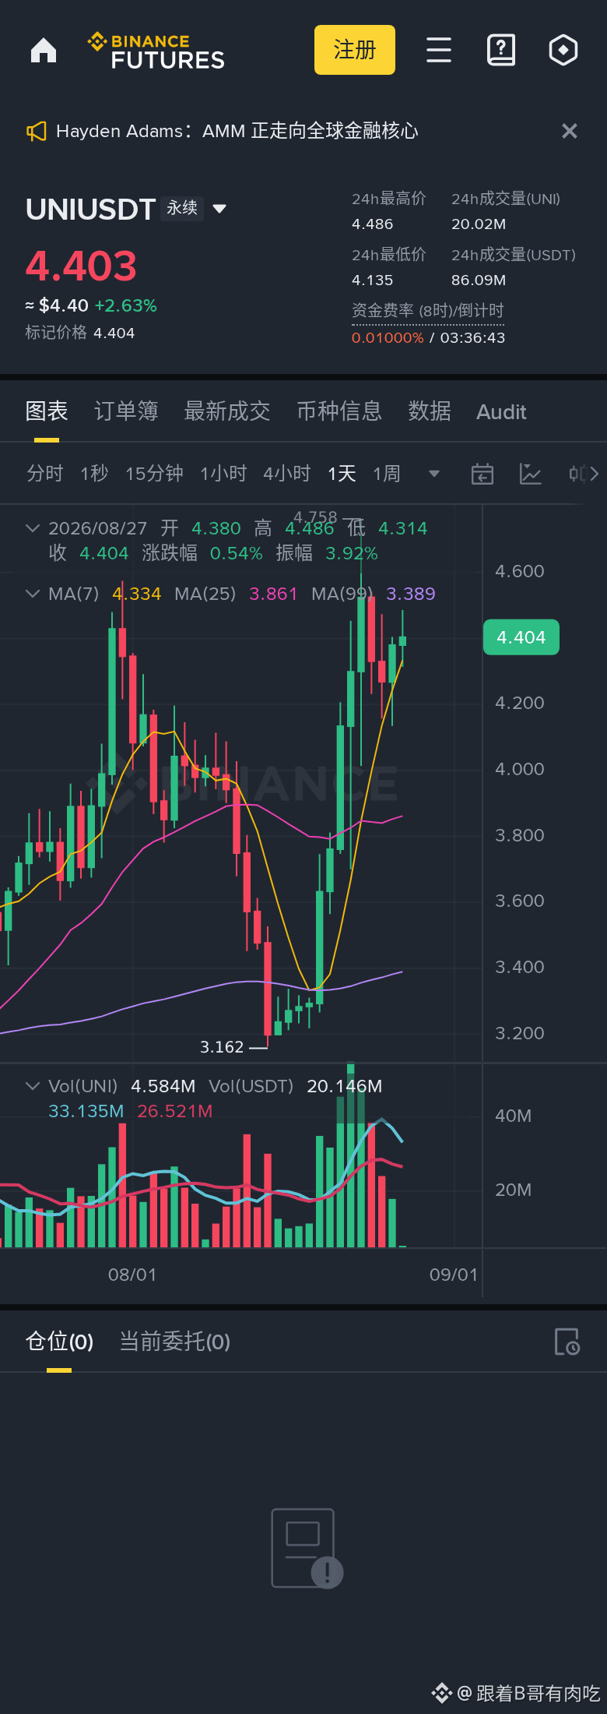Select the 分时 time interval

click(x=44, y=473)
